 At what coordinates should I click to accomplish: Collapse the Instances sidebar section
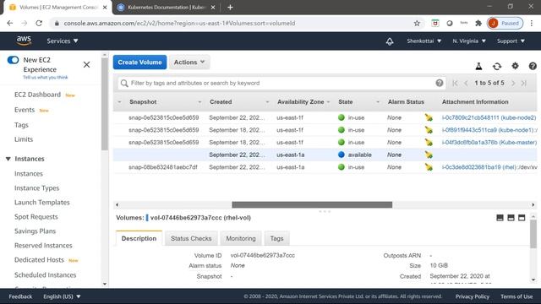pyautogui.click(x=8, y=159)
